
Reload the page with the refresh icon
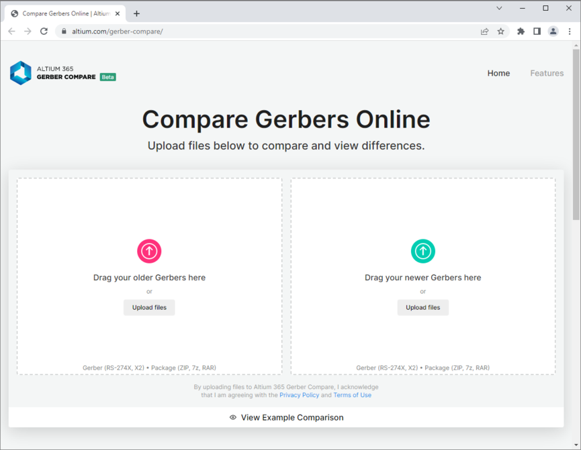point(44,31)
